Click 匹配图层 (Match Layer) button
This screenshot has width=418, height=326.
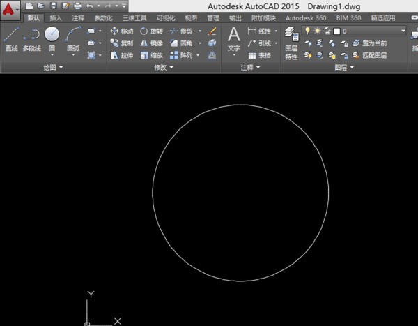[370, 55]
